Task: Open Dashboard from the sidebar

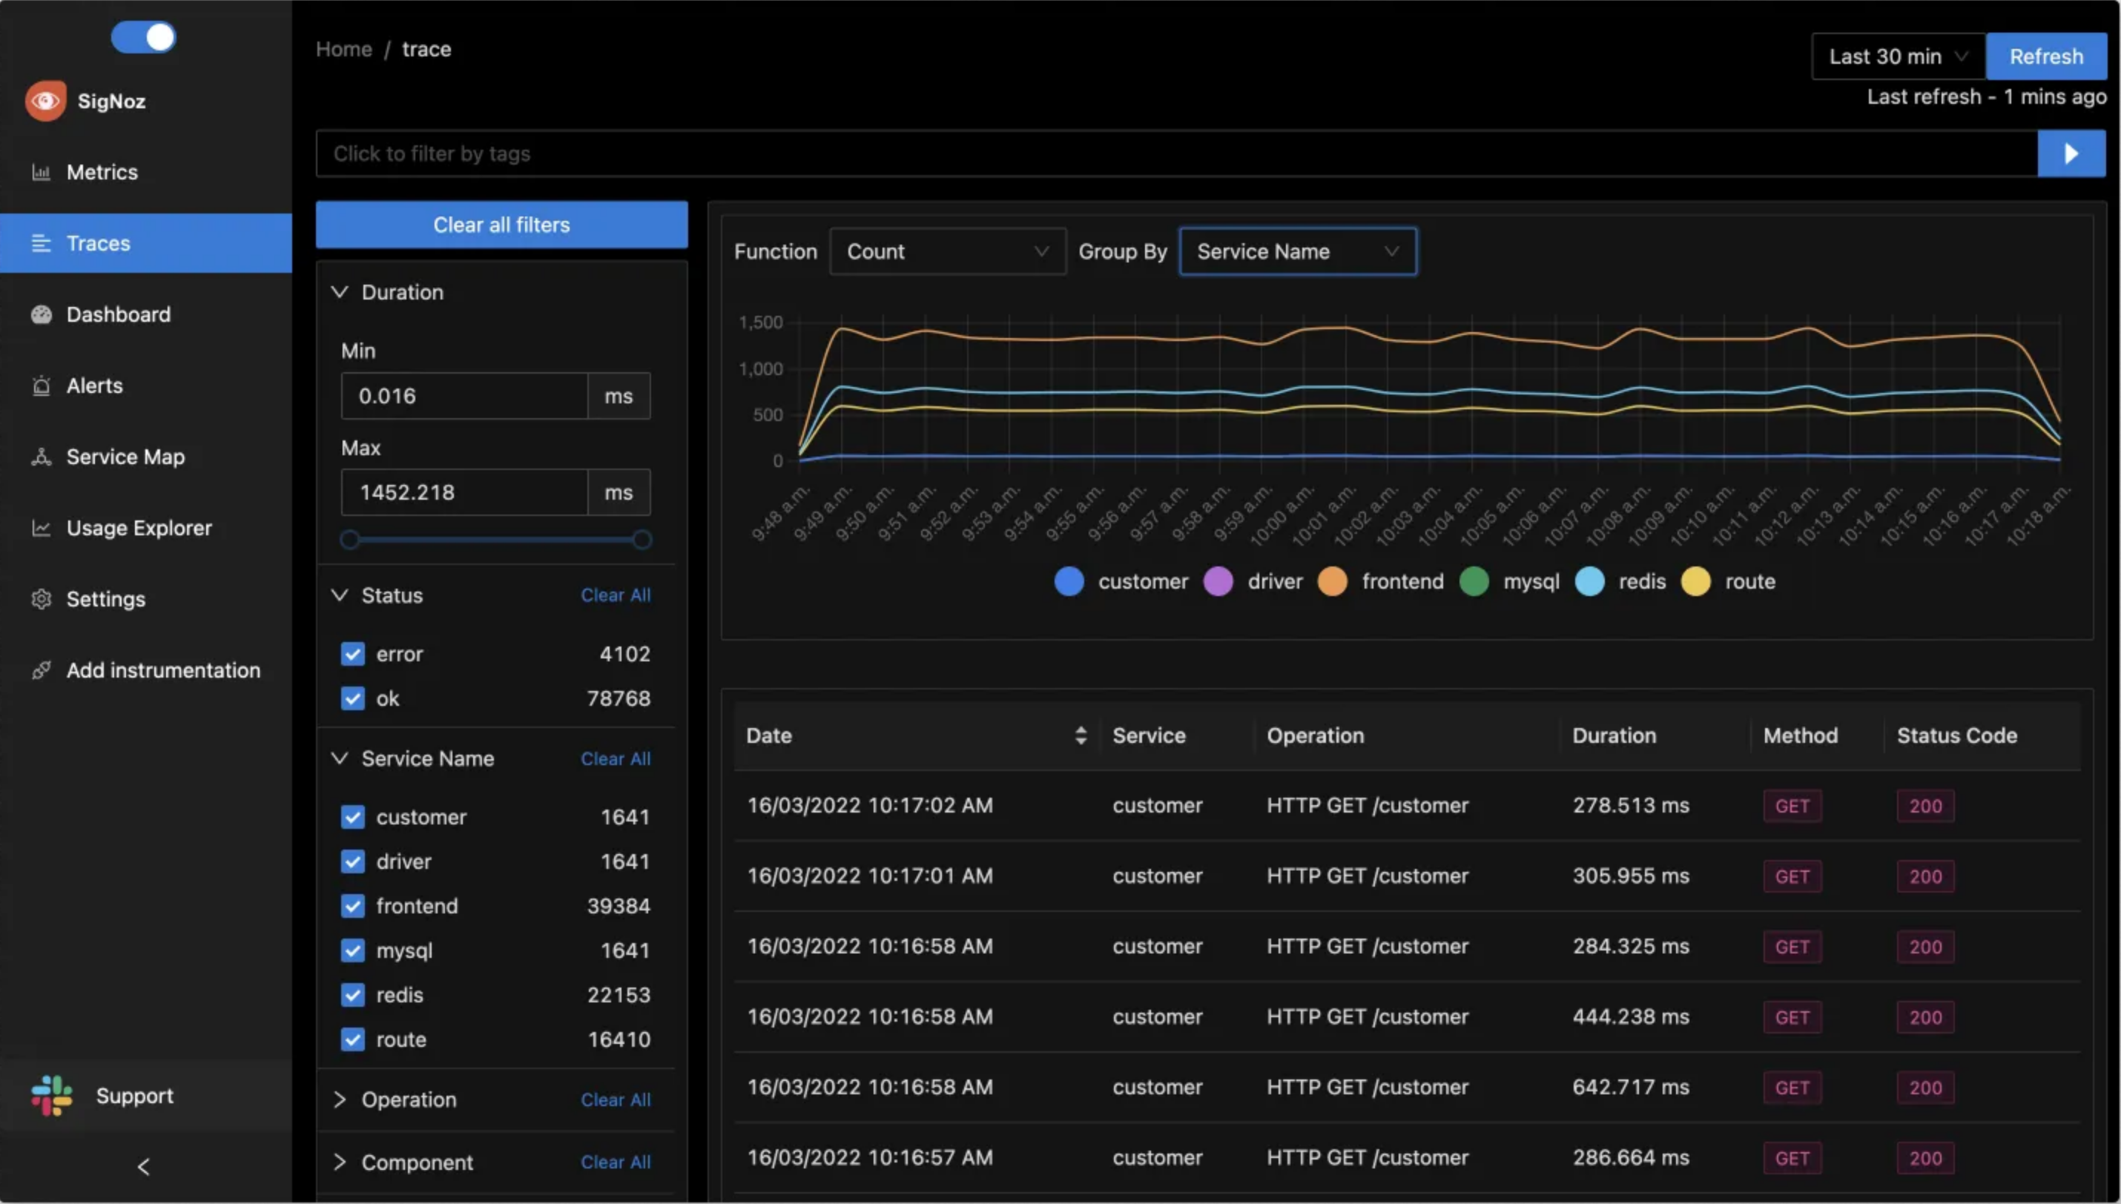Action: [x=118, y=315]
